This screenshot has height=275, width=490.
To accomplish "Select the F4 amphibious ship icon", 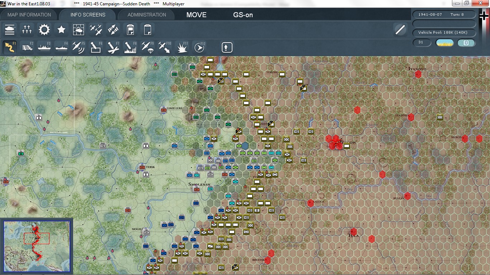I will click(x=61, y=47).
